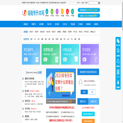Select 湘西 in the city filter row
The height and width of the screenshot is (123, 123).
79,39
